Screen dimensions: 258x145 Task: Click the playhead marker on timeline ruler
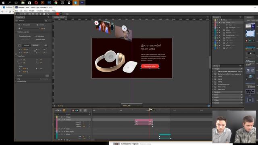pos(150,109)
